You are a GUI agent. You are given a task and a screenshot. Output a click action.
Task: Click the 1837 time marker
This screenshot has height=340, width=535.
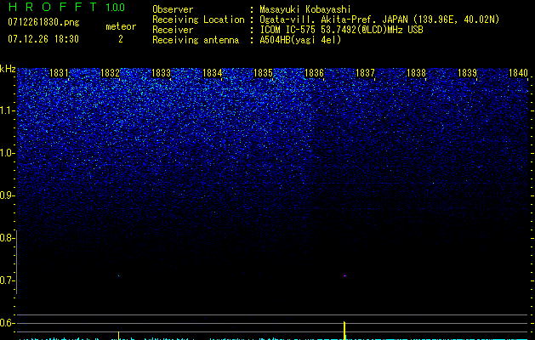click(x=365, y=73)
